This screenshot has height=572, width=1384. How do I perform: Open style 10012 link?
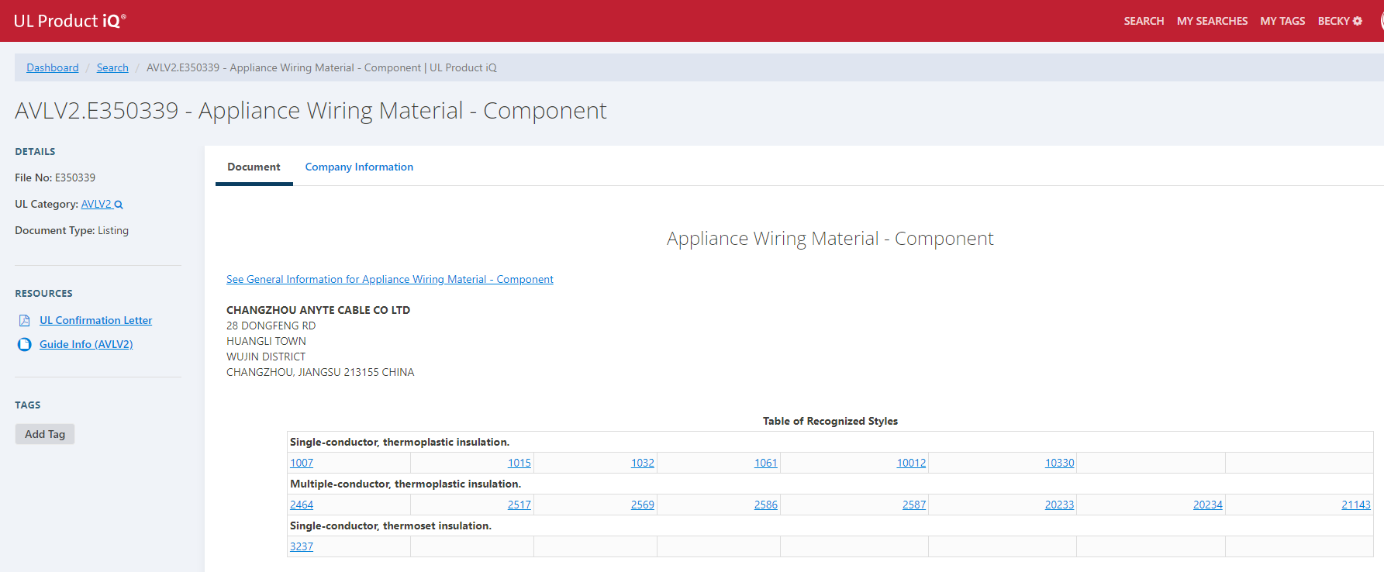point(912,463)
